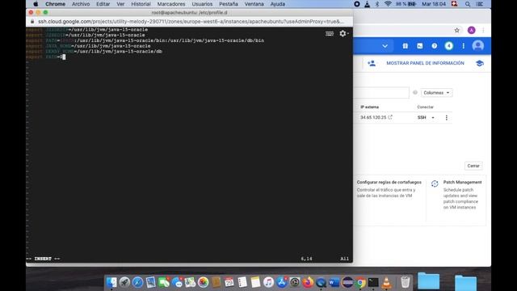The width and height of the screenshot is (517, 291).
Task: Expand the SSH connection options arrow
Action: pos(433,118)
